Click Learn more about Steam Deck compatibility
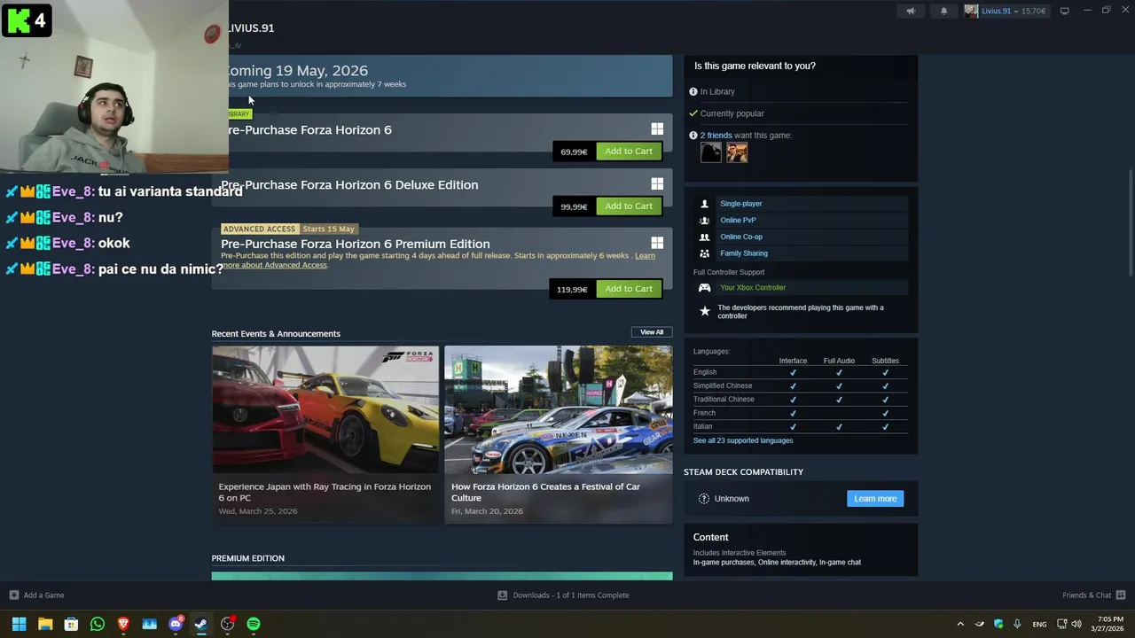The image size is (1135, 638). (x=875, y=499)
